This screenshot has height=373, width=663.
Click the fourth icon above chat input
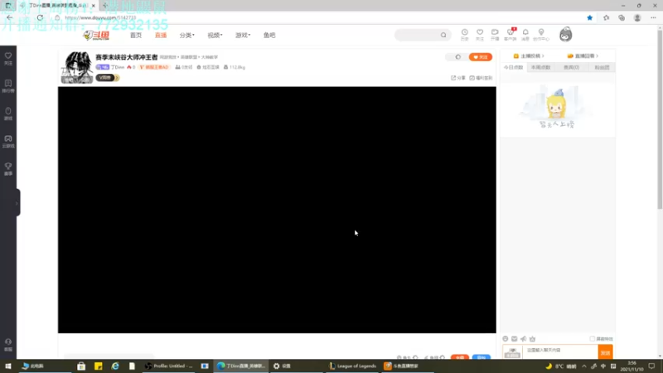point(532,339)
